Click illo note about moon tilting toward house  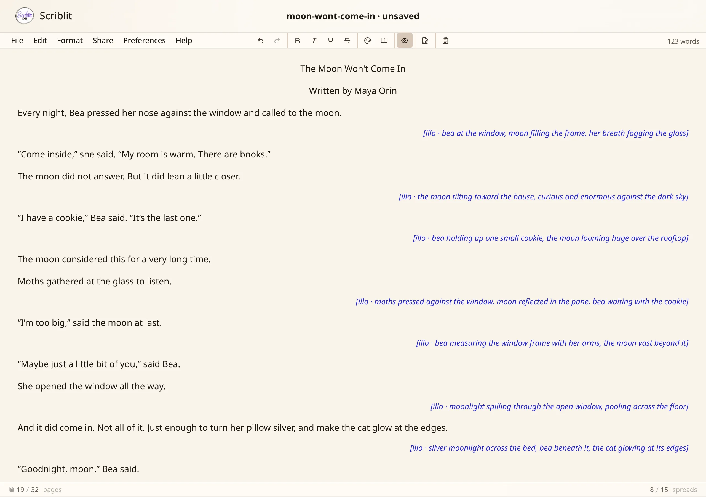[x=544, y=197]
